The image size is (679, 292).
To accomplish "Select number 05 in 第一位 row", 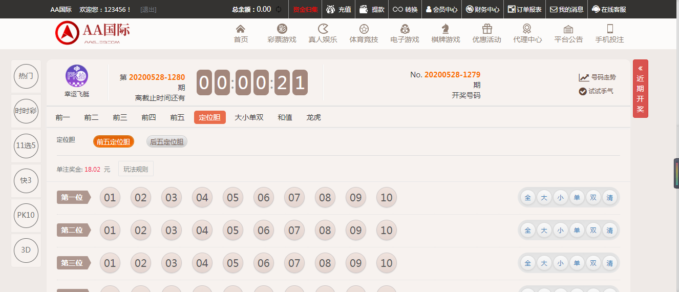I will [233, 198].
